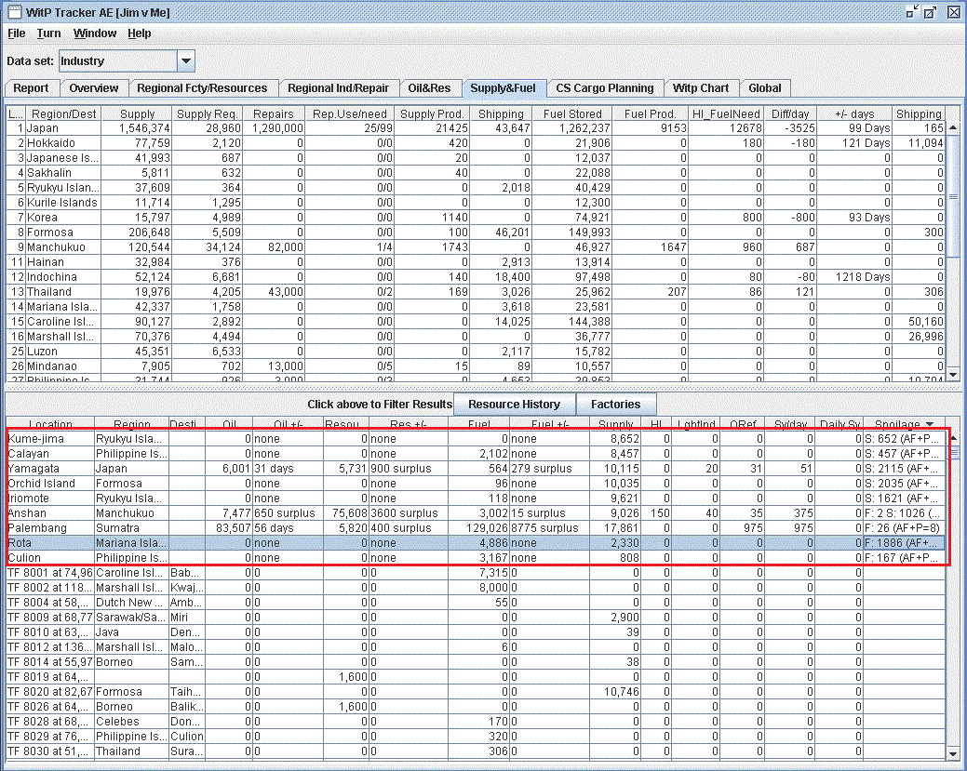The width and height of the screenshot is (967, 771).
Task: Click the Resource History button
Action: [x=515, y=405]
